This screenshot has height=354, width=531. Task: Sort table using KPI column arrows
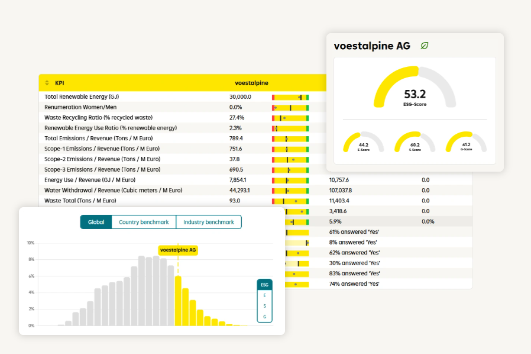click(47, 83)
